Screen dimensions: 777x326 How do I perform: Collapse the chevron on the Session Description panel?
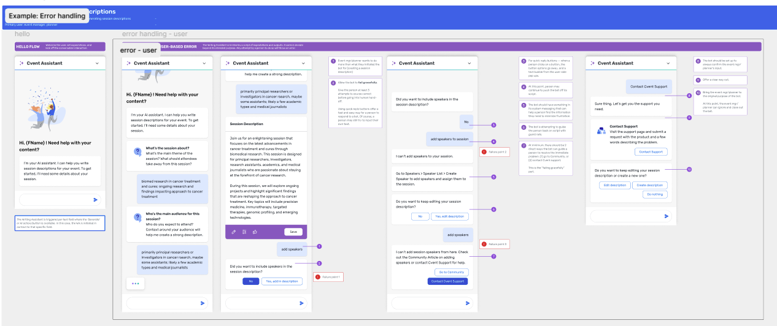[x=303, y=63]
